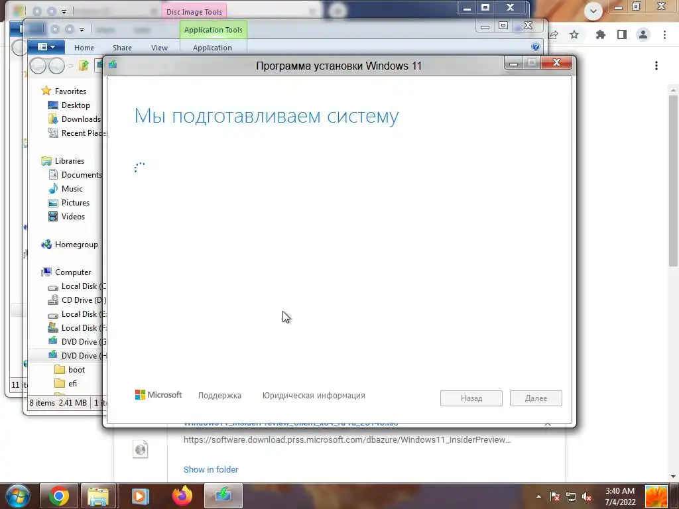This screenshot has height=509, width=679.
Task: Select Favorites in the navigation pane
Action: pos(70,91)
